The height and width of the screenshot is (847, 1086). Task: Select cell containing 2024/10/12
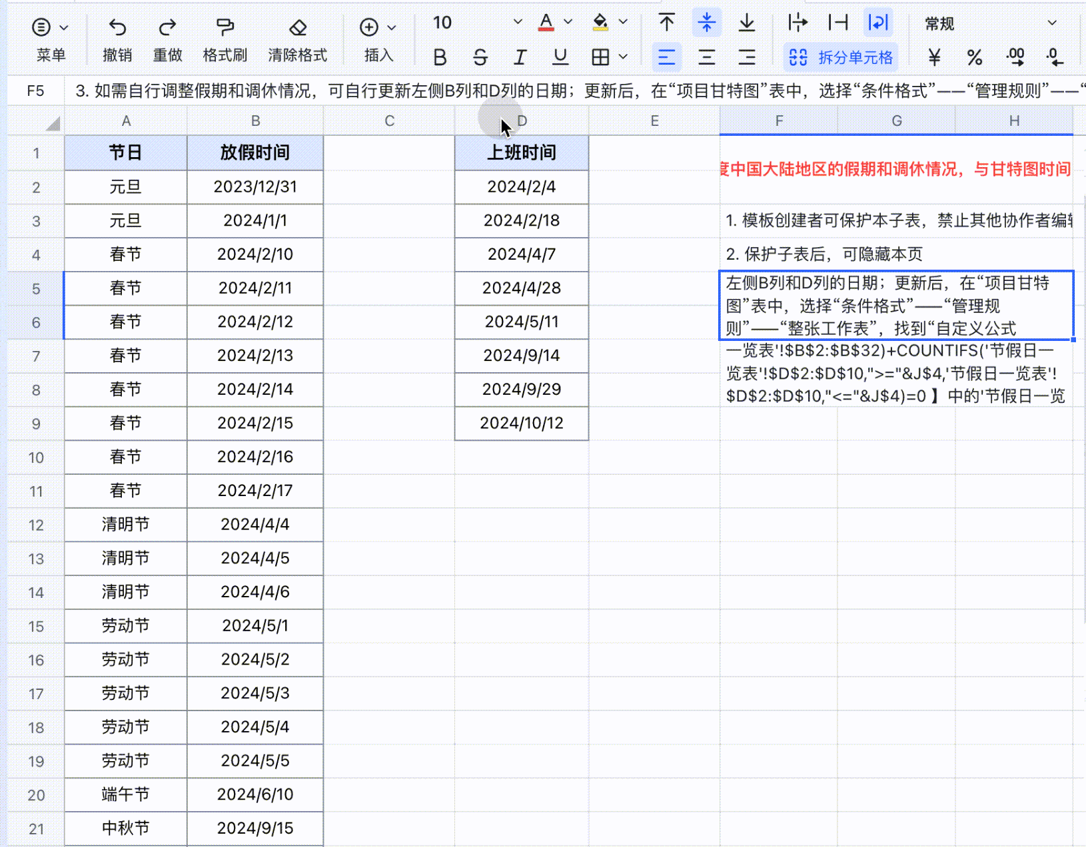click(522, 423)
